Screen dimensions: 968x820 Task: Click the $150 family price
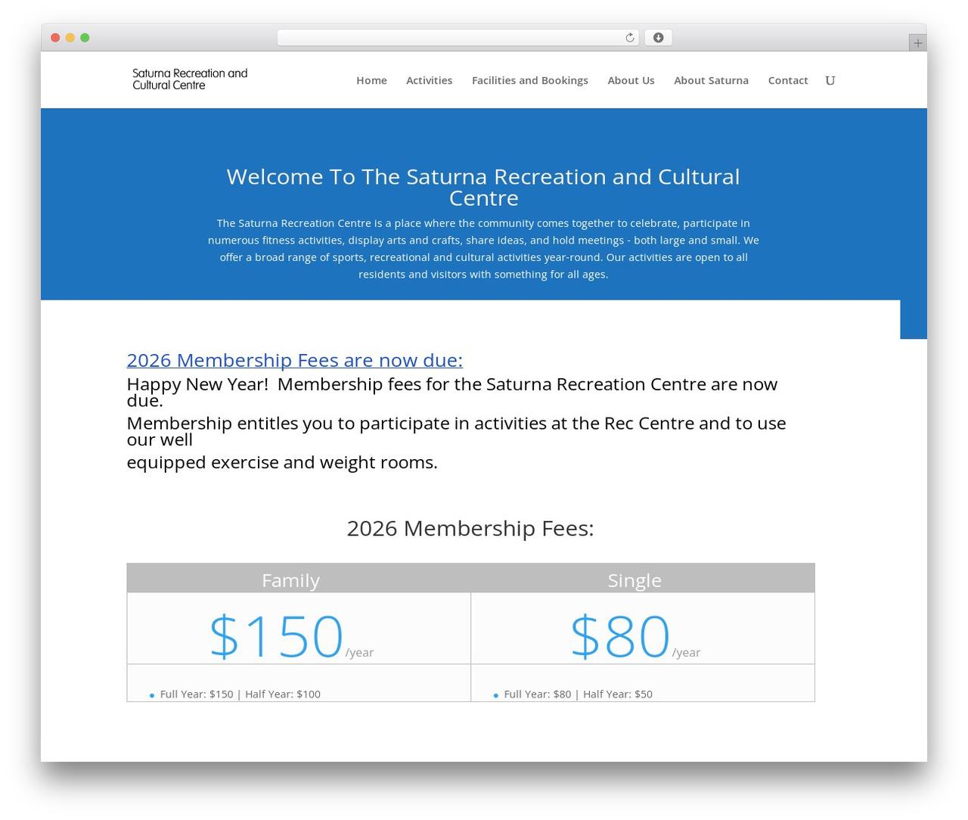coord(276,635)
